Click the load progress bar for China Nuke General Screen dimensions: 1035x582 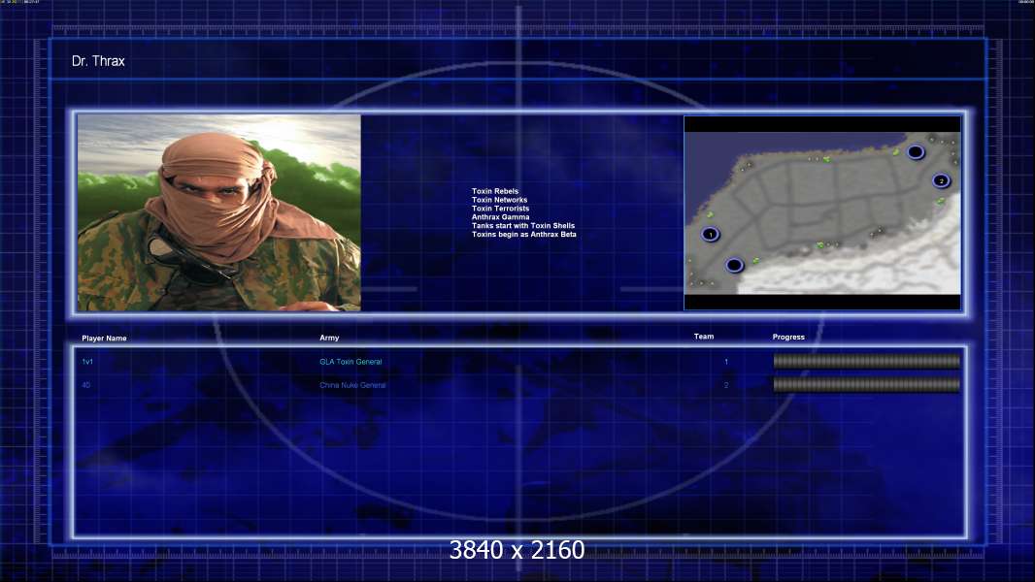coord(867,384)
